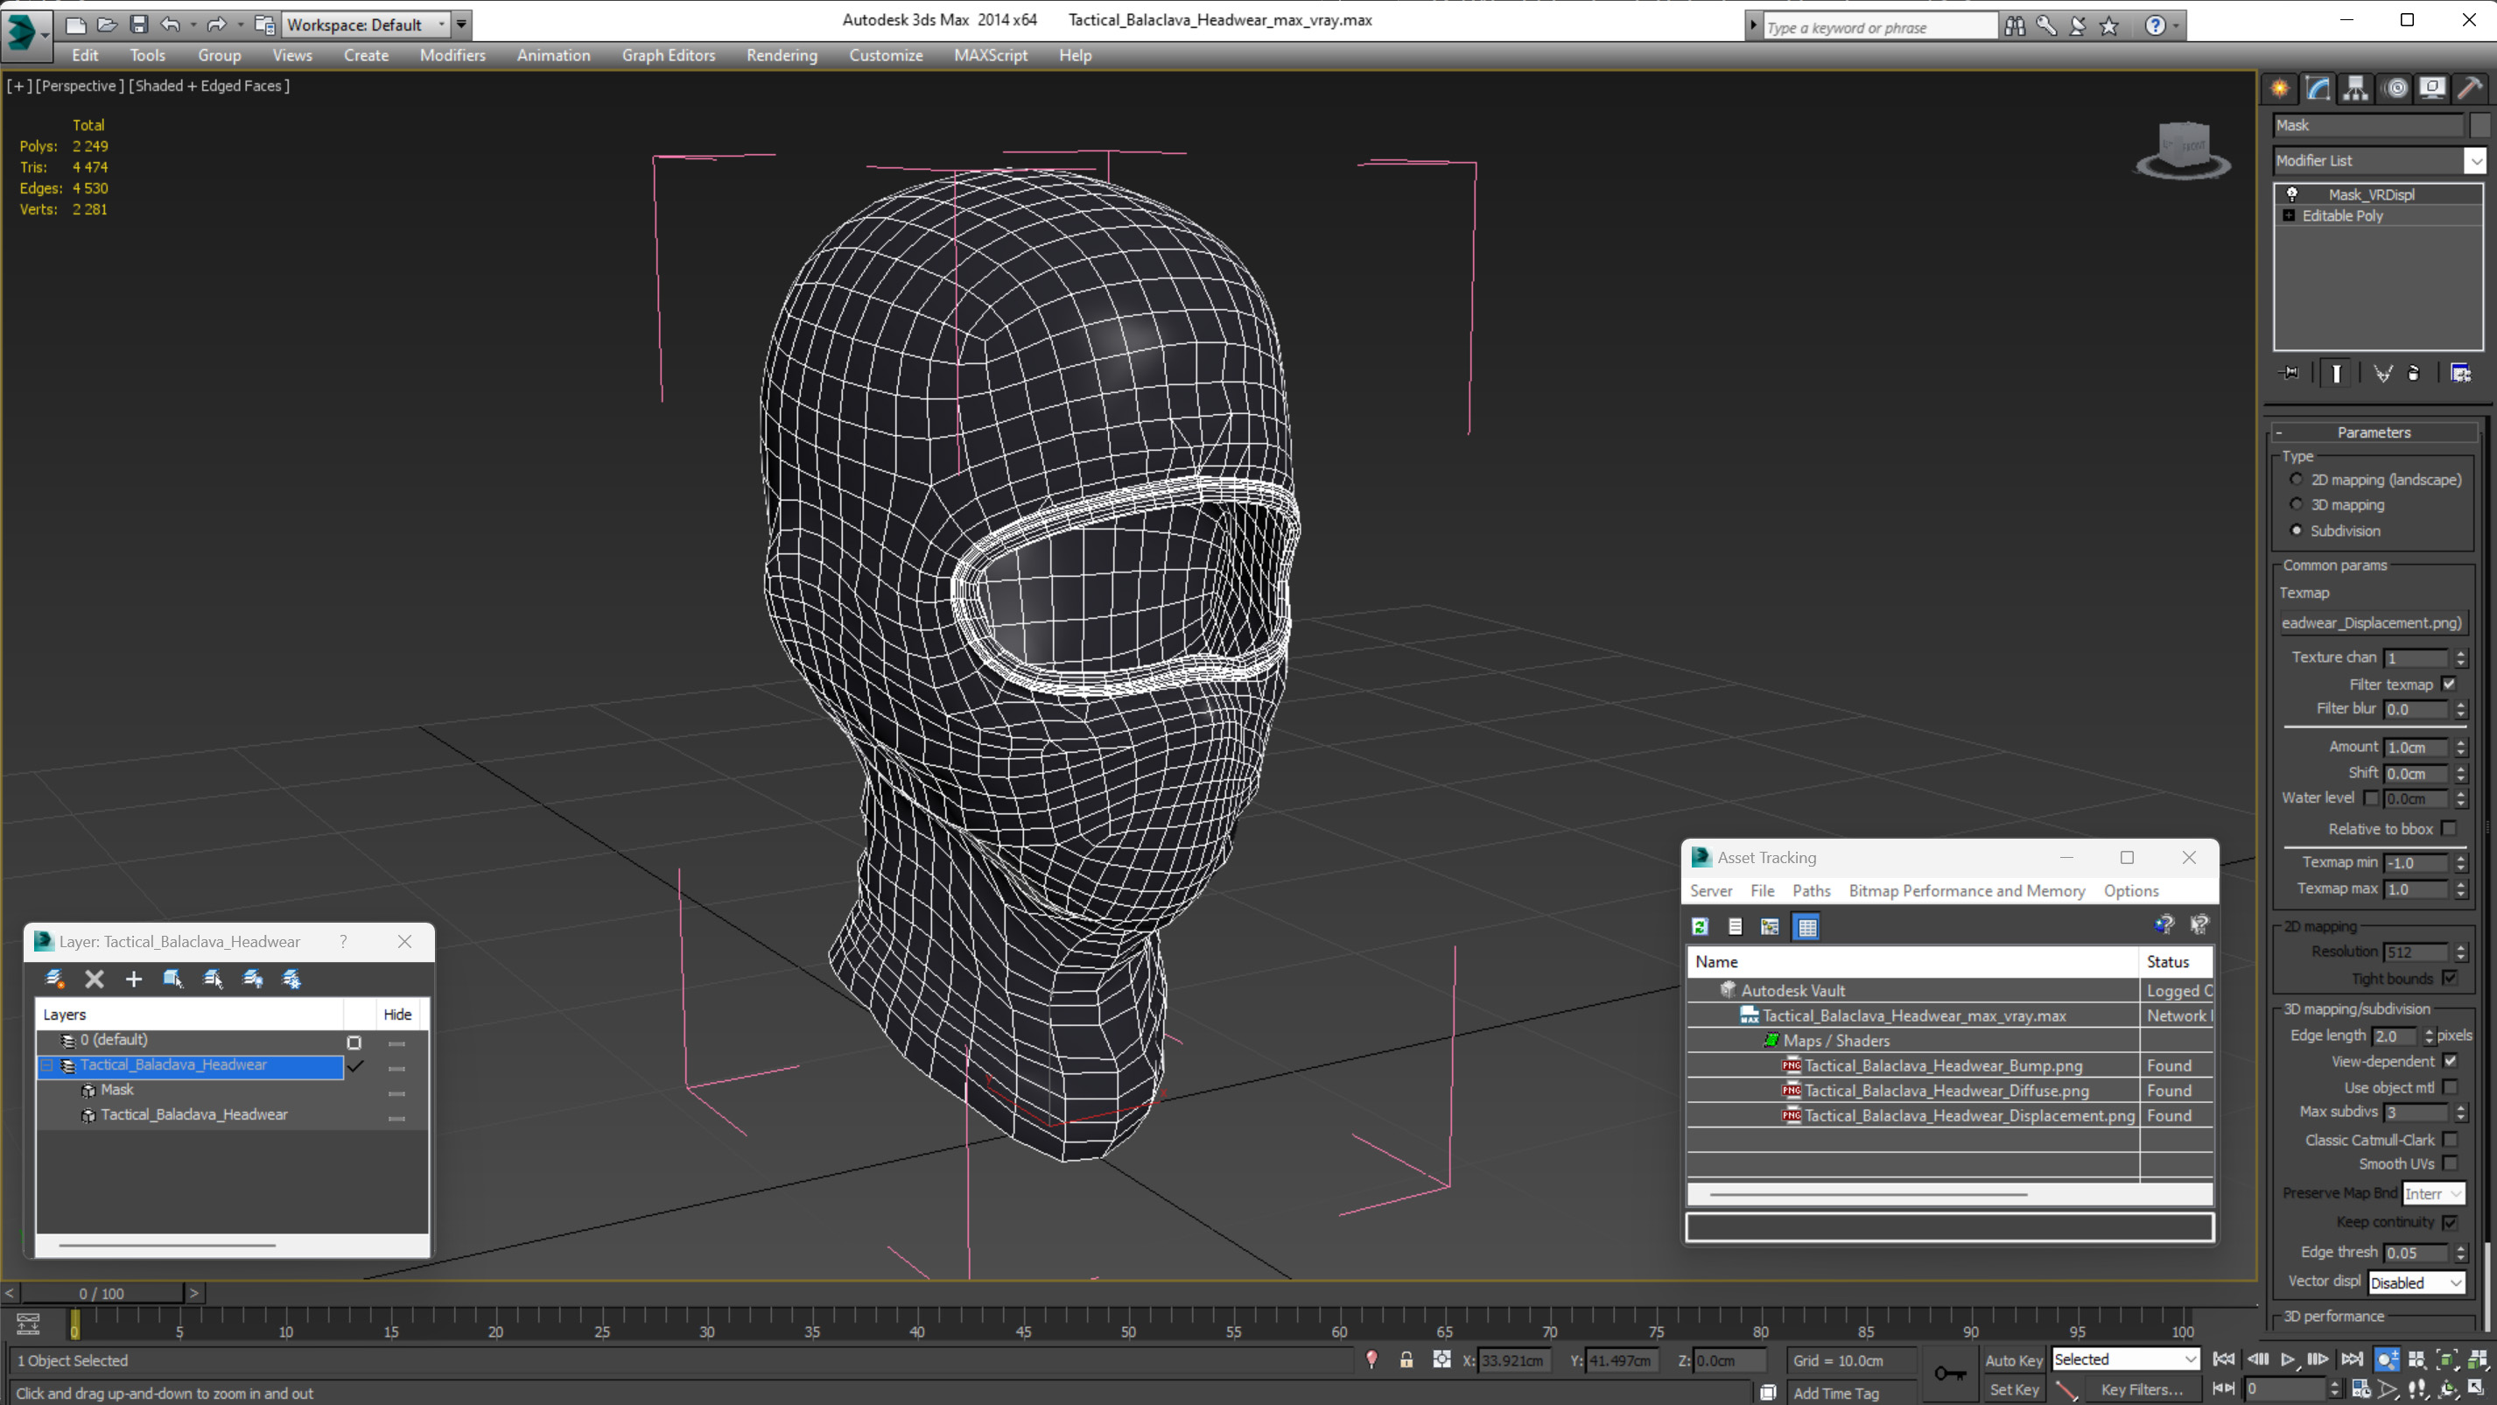Open the Motion command panel tab
Image resolution: width=2497 pixels, height=1405 pixels.
point(2395,88)
